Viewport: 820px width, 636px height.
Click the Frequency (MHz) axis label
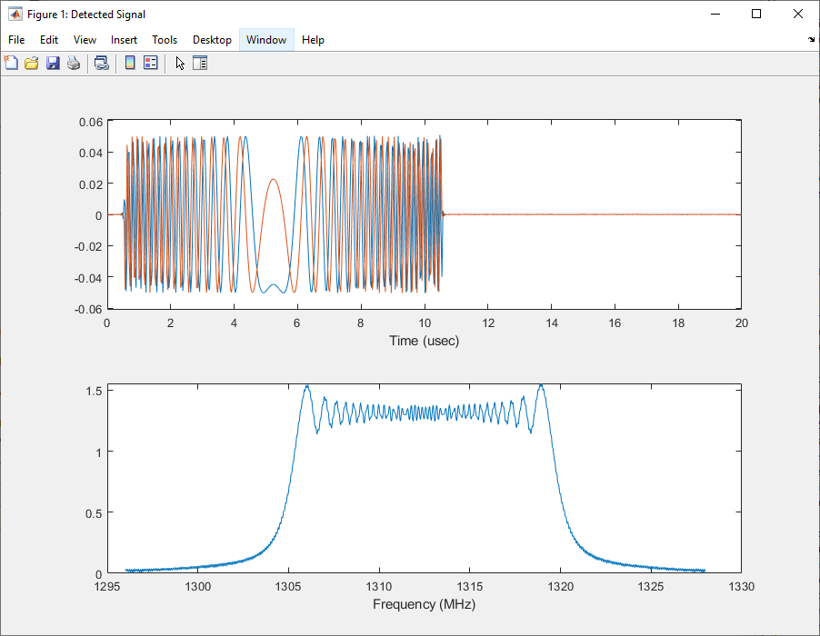[424, 604]
